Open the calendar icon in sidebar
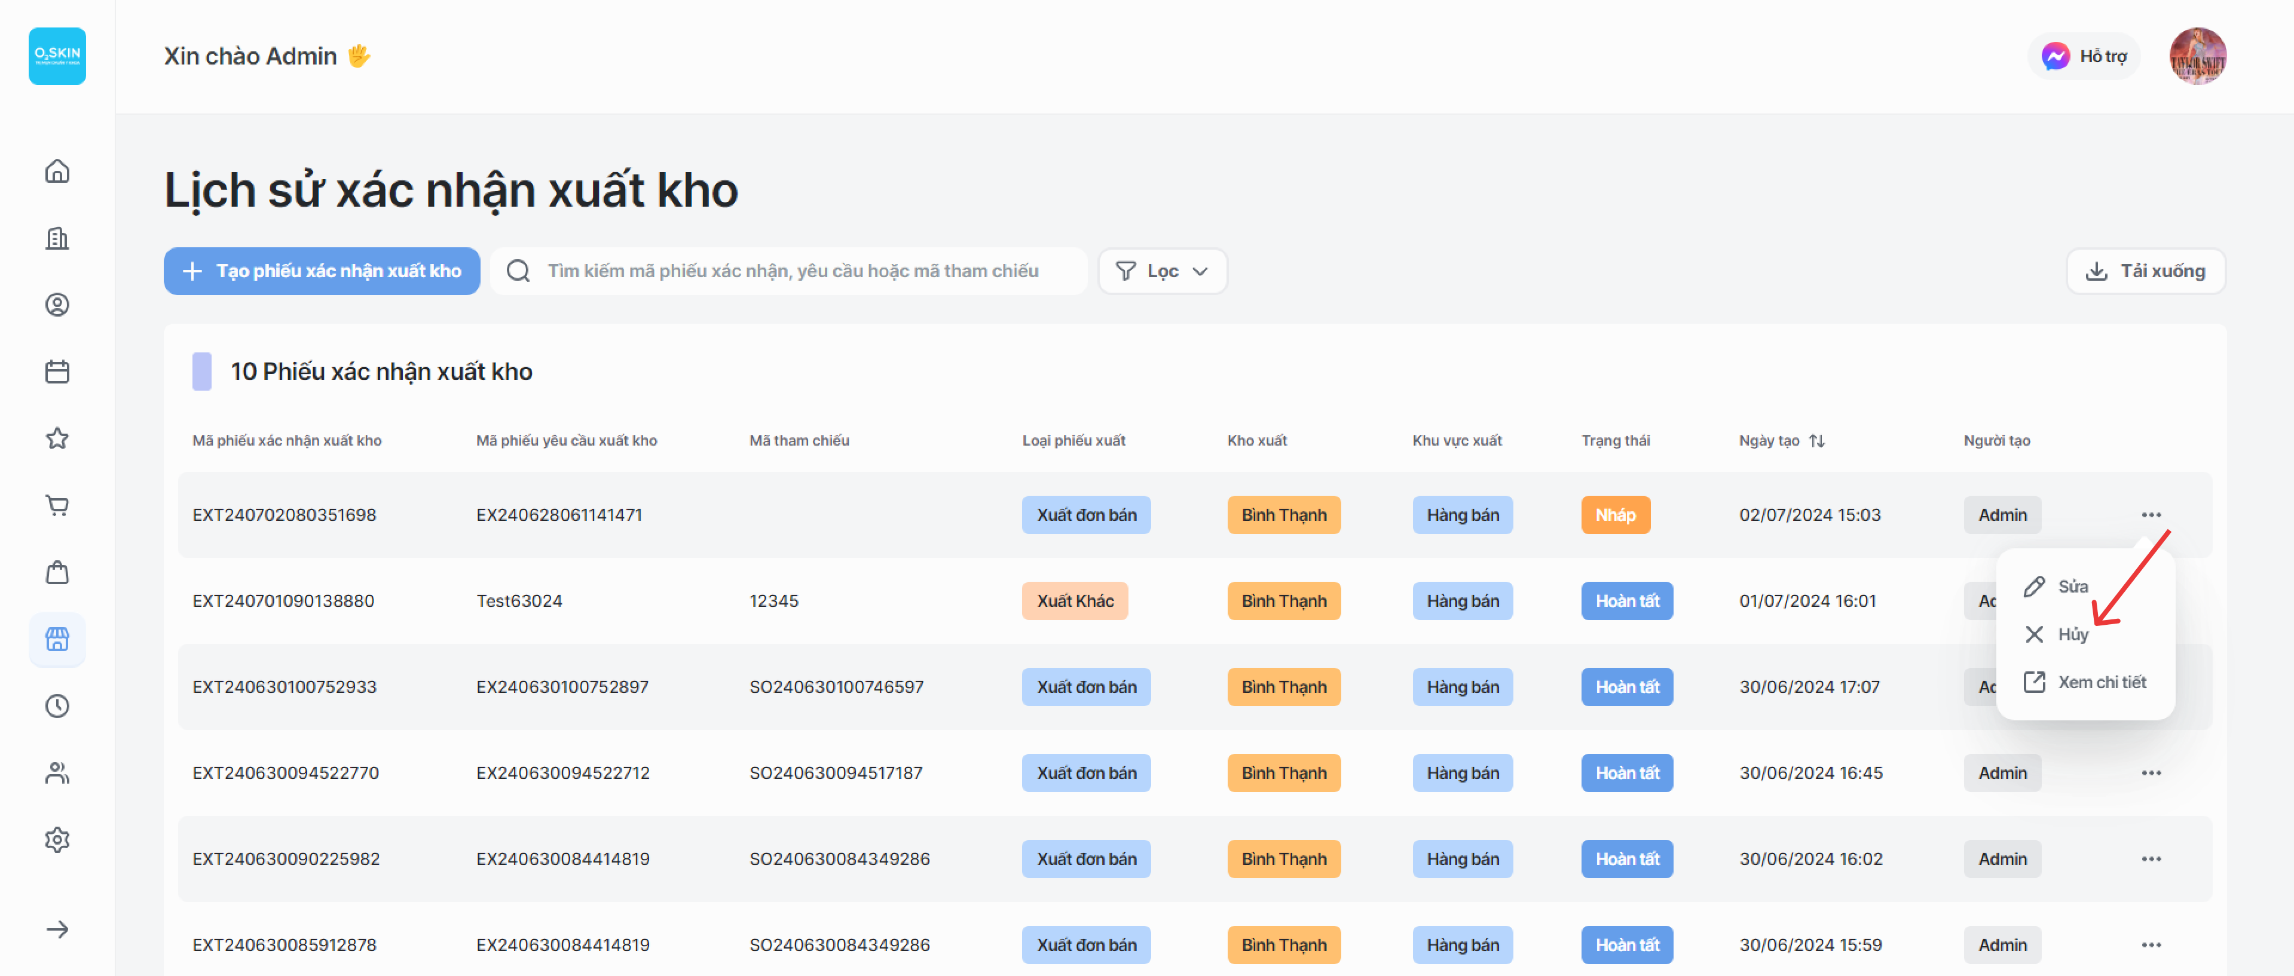Viewport: 2294px width, 976px height. [57, 372]
